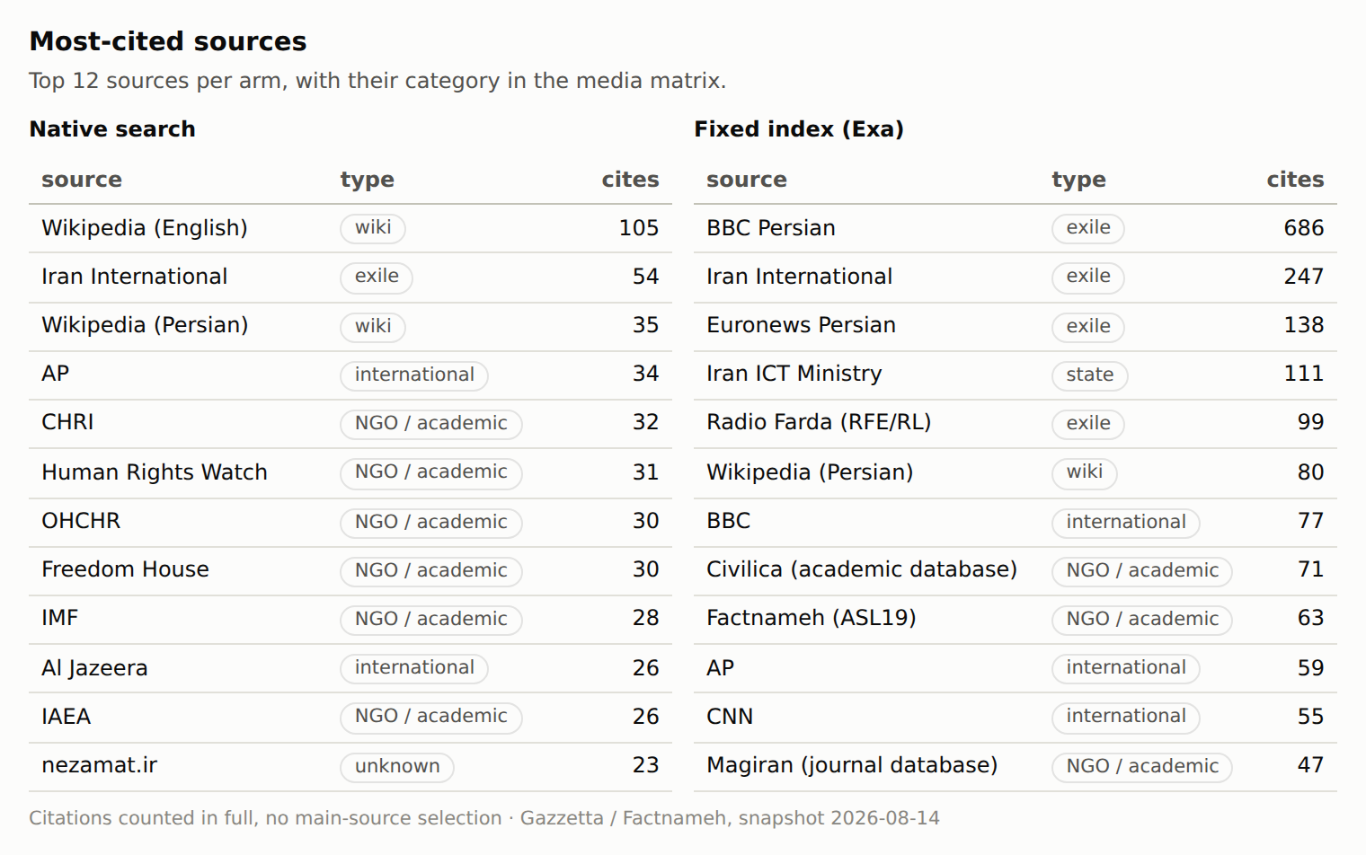Screen dimensions: 1366x855
Task: Click the Fixed index 'type' column header
Action: (1078, 180)
